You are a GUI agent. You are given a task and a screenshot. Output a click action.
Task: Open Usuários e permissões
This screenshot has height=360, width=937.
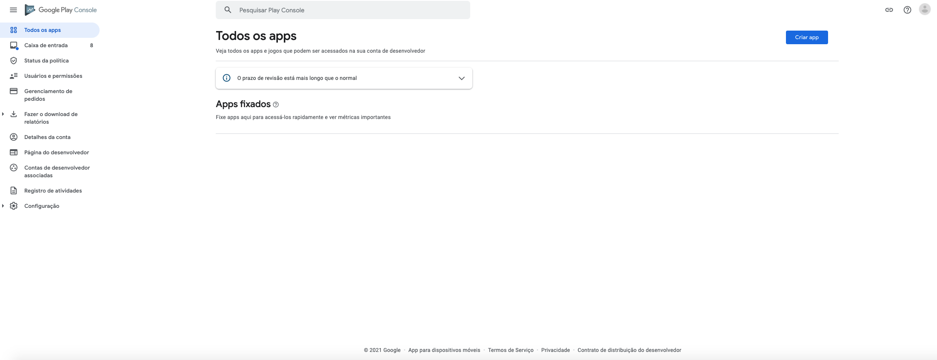(x=53, y=76)
